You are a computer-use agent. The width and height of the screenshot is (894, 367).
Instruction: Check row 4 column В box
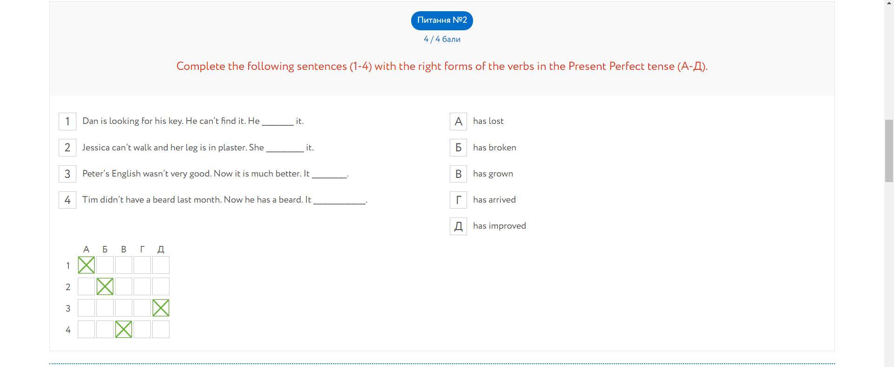[123, 330]
